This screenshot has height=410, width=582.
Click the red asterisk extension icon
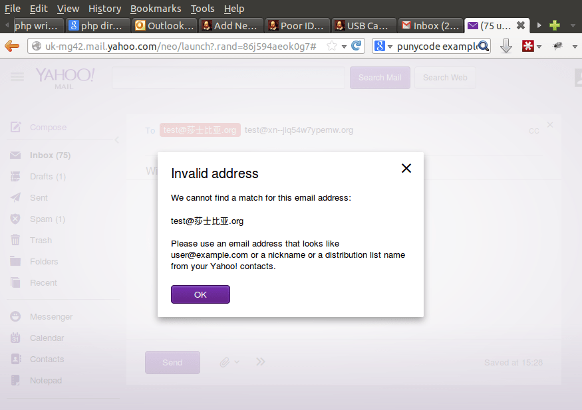527,46
